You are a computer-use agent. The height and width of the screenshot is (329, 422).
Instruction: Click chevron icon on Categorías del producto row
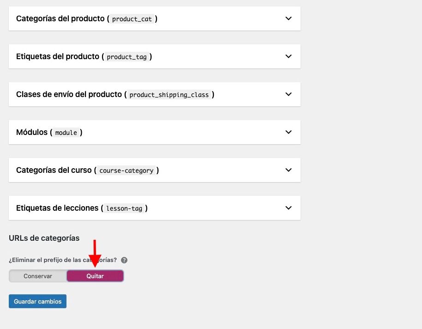pos(289,18)
